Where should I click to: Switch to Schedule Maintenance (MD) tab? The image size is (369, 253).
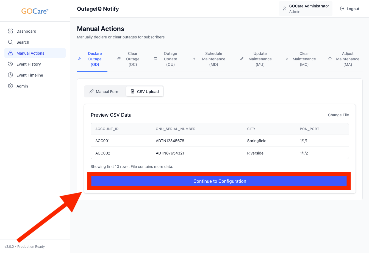(x=213, y=59)
